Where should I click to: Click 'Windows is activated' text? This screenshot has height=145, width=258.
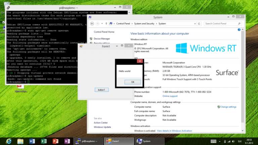[145, 131]
